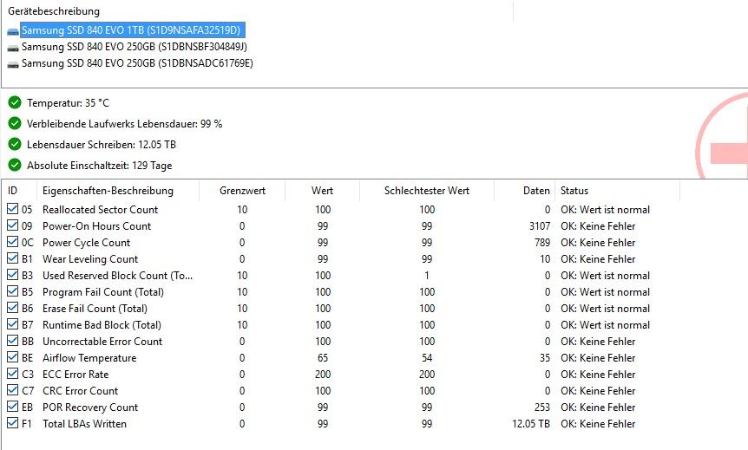Sort by Schlechtester Wert column header
The image size is (748, 450).
pos(427,191)
